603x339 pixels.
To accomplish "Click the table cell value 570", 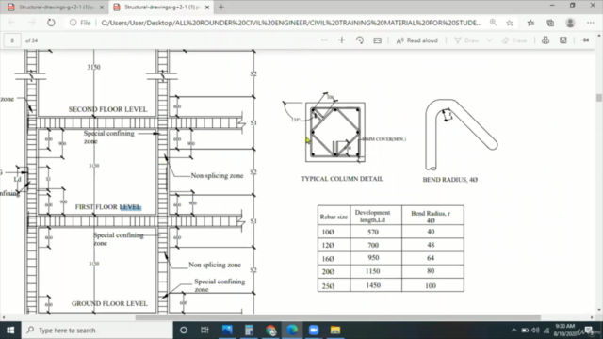I will (x=373, y=232).
